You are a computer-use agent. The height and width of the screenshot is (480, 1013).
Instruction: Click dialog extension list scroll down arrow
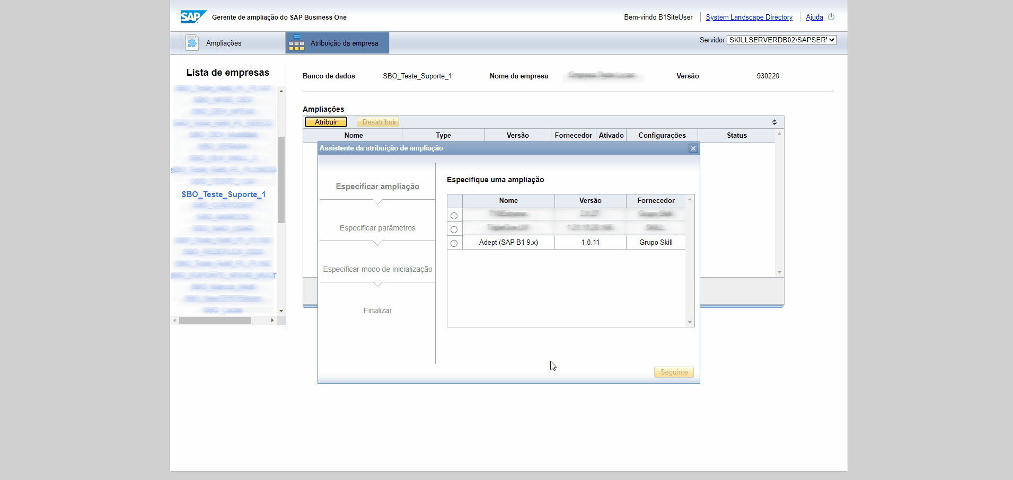click(x=690, y=322)
